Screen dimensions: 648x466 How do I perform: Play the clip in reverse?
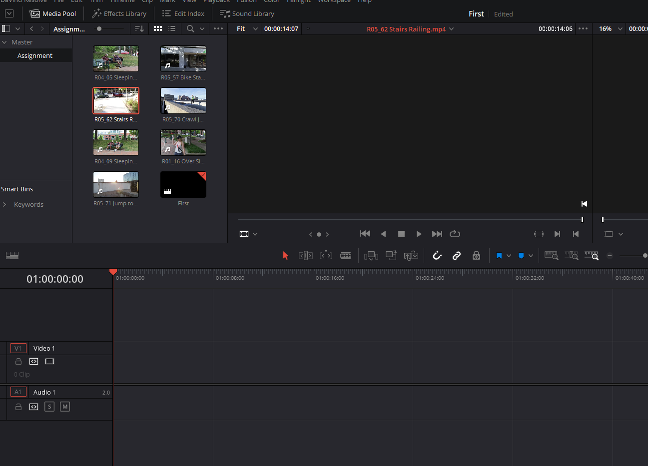[383, 234]
